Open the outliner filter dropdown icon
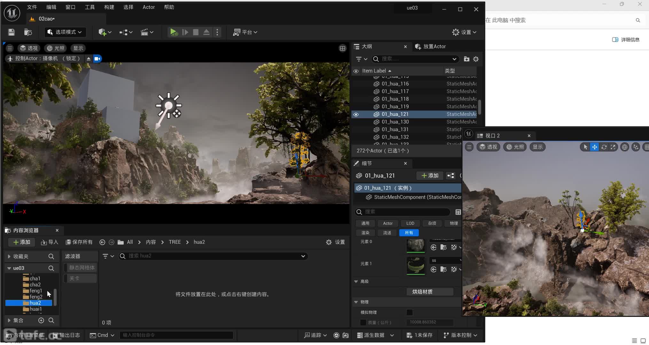The width and height of the screenshot is (649, 345). [x=361, y=59]
